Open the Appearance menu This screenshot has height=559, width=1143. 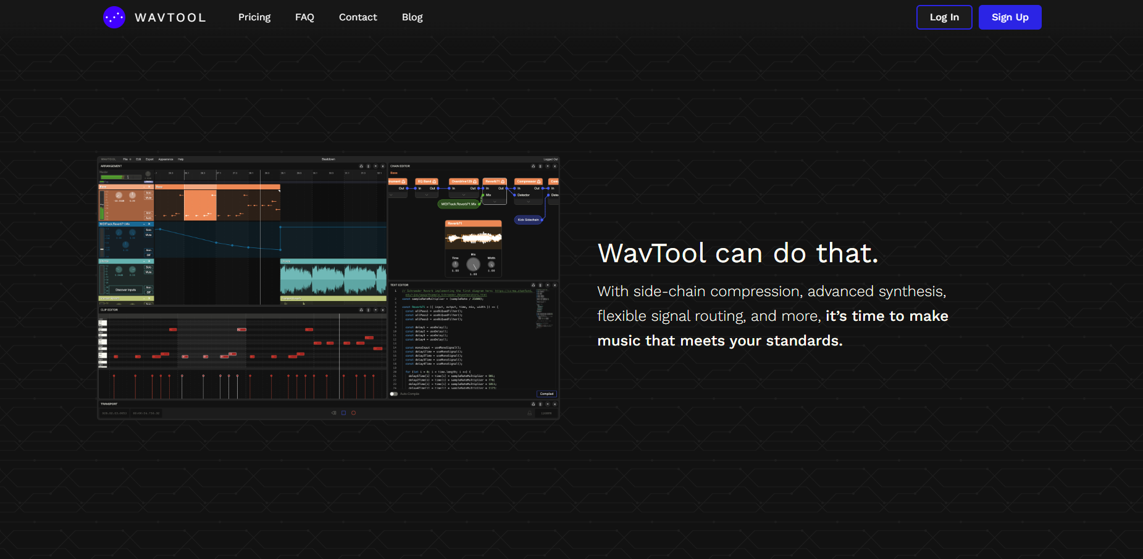click(x=165, y=159)
